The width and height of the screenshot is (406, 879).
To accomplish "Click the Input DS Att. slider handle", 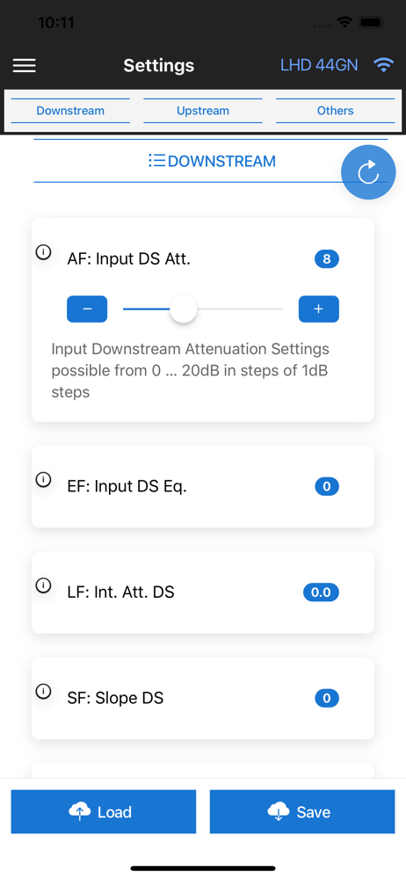I will coord(184,309).
